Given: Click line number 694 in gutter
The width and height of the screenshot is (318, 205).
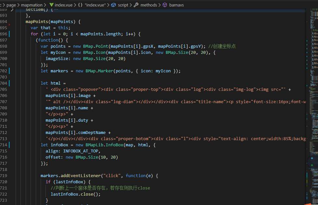Looking at the screenshot, I should click(4, 22).
